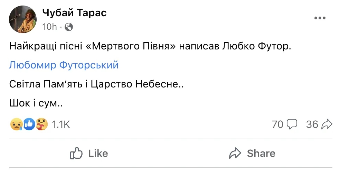Click the share arrow beside 36
The height and width of the screenshot is (177, 340).
[327, 124]
